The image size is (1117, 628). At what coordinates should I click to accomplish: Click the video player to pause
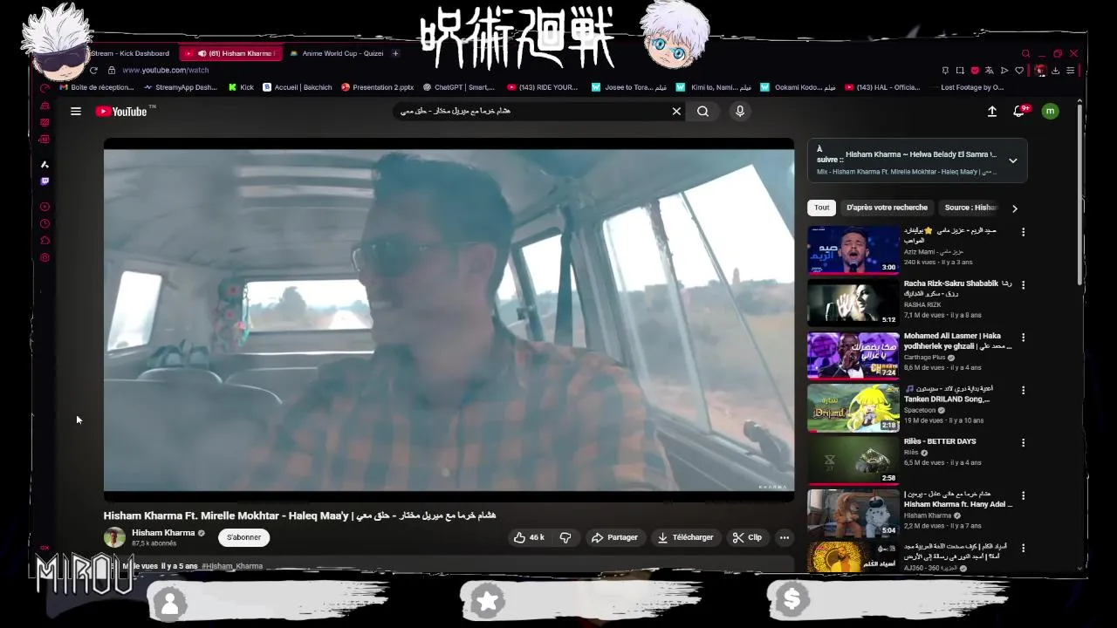(449, 319)
